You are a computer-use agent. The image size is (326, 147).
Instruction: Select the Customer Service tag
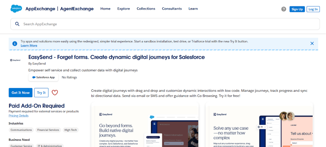22,146
